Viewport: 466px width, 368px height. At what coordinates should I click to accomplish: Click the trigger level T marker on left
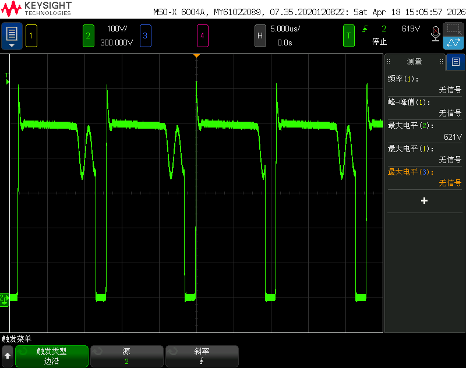click(x=7, y=79)
